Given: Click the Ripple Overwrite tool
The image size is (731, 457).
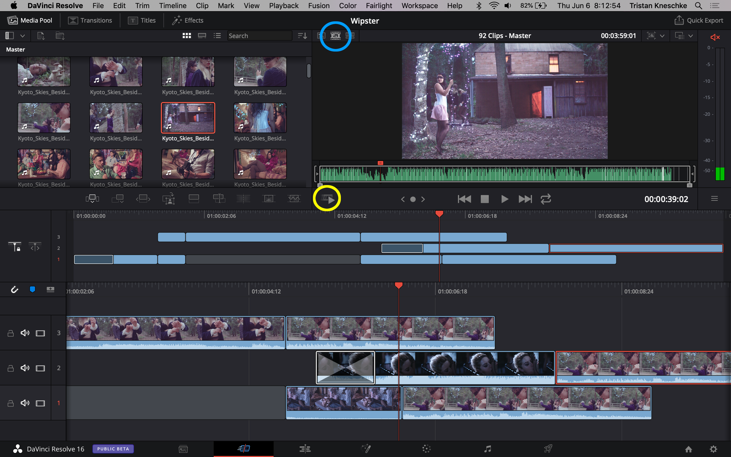Looking at the screenshot, I should click(143, 199).
